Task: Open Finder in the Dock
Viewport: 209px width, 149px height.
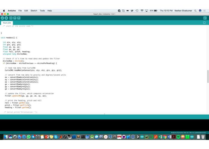Action: [6, 137]
